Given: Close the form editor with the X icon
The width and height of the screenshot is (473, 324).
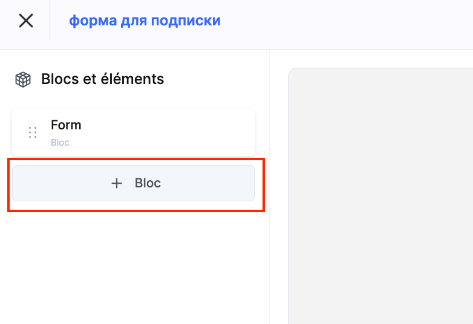Looking at the screenshot, I should tap(25, 21).
